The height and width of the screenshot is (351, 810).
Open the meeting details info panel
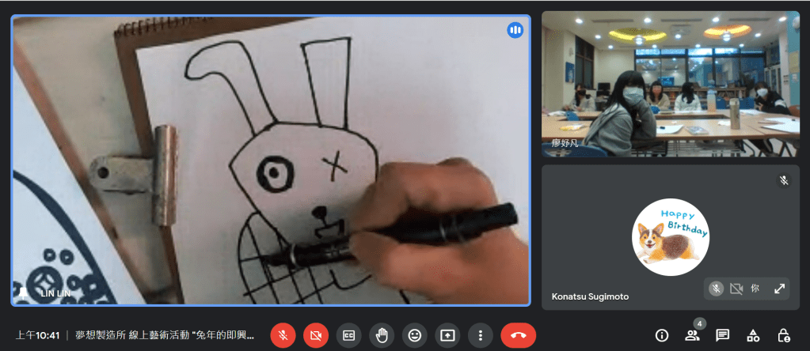[661, 335]
